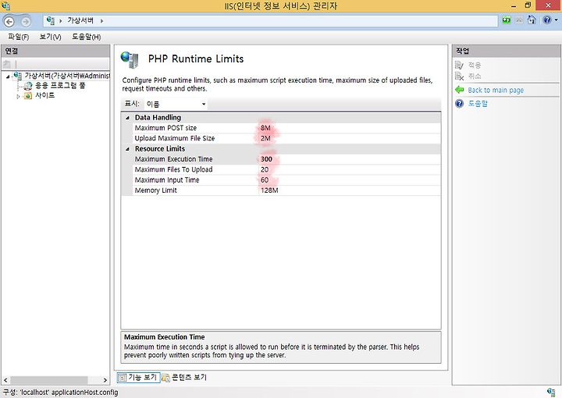562x398 pixels.
Task: Edit the 2M upload size value
Action: 350,138
